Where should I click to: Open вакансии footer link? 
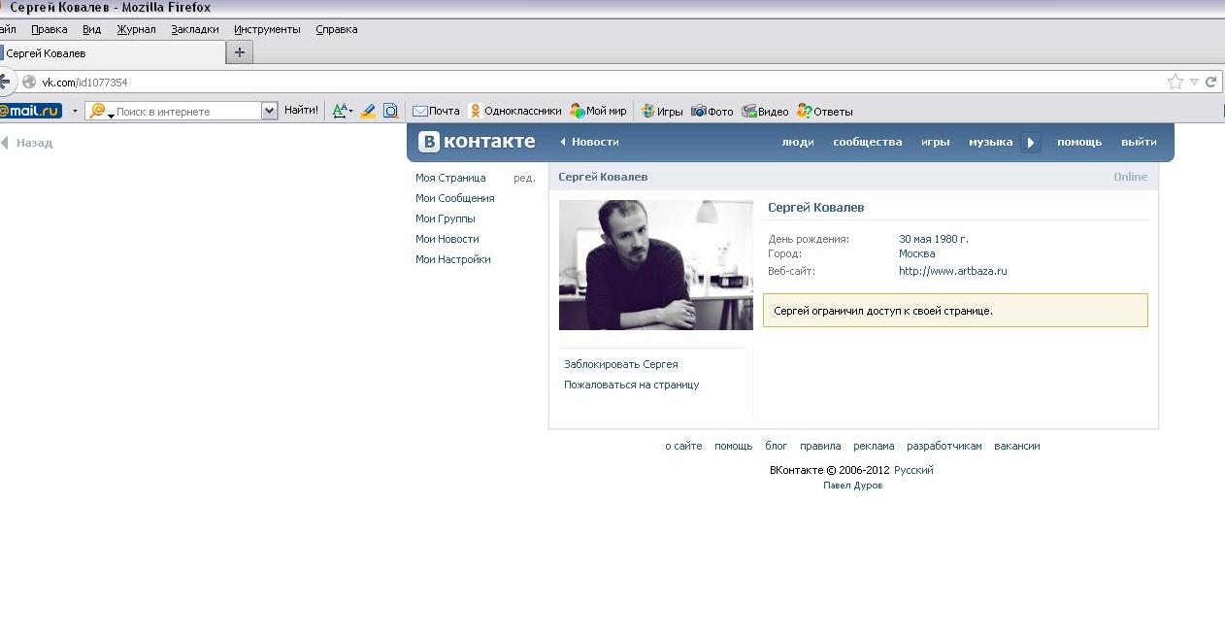click(1017, 446)
